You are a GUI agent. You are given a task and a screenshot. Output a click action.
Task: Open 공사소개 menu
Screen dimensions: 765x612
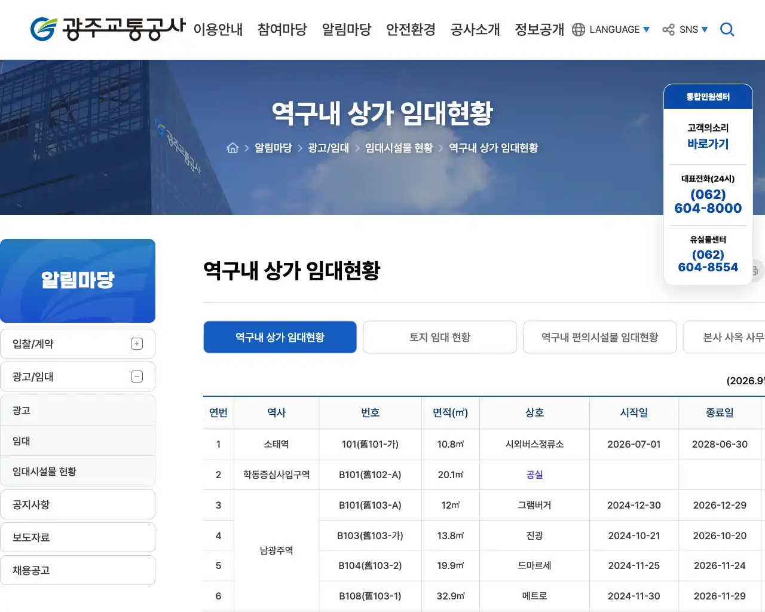tap(475, 29)
